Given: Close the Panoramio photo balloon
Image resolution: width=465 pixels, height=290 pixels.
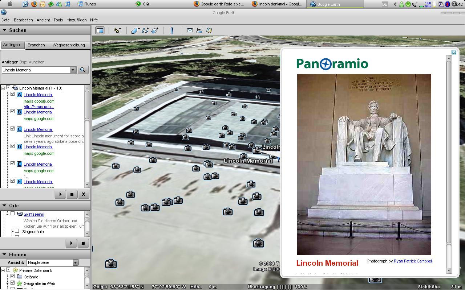Looking at the screenshot, I should [454, 52].
